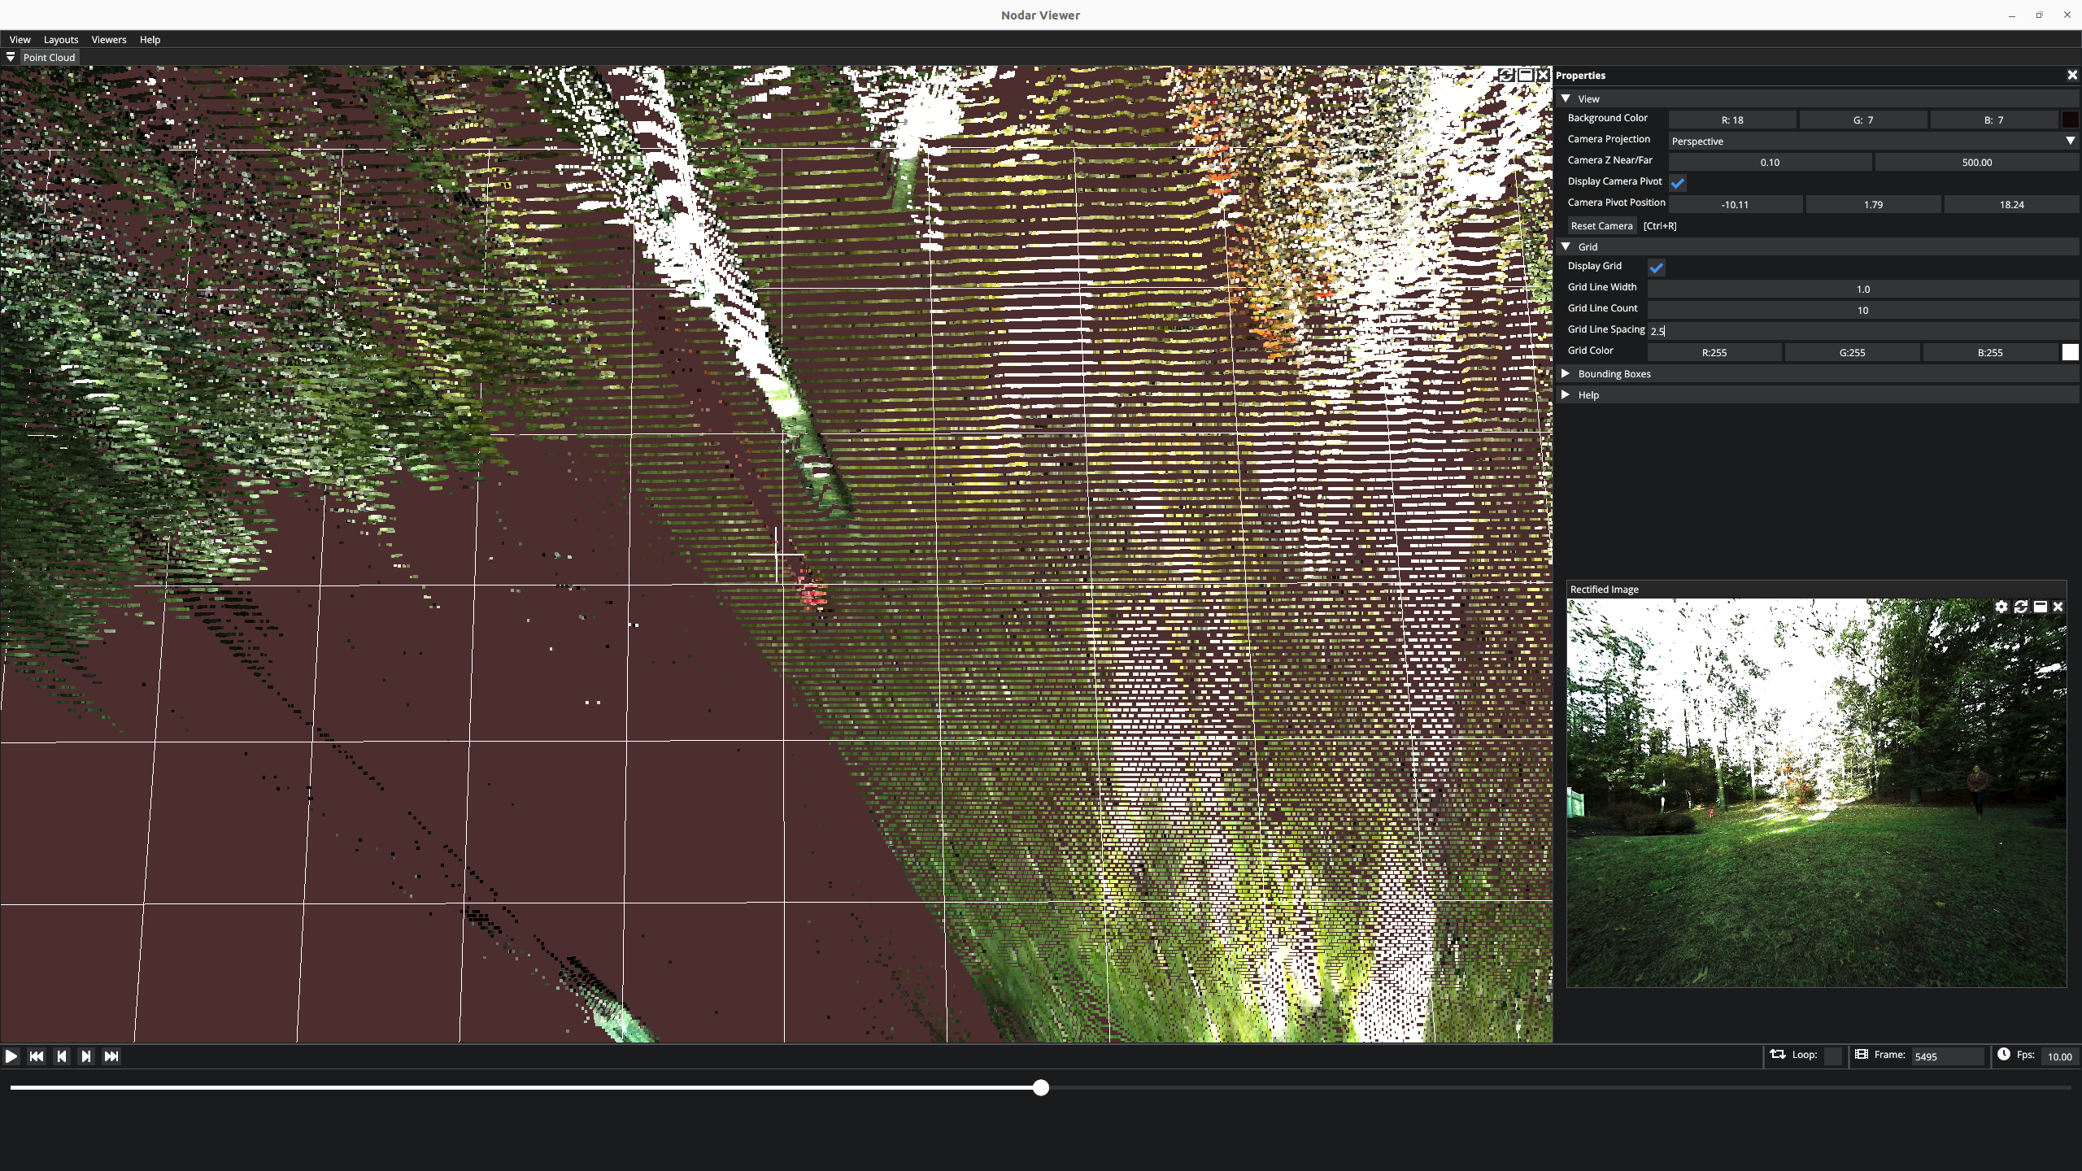Viewport: 2082px width, 1171px height.
Task: Click the Frame number input field
Action: [1946, 1056]
